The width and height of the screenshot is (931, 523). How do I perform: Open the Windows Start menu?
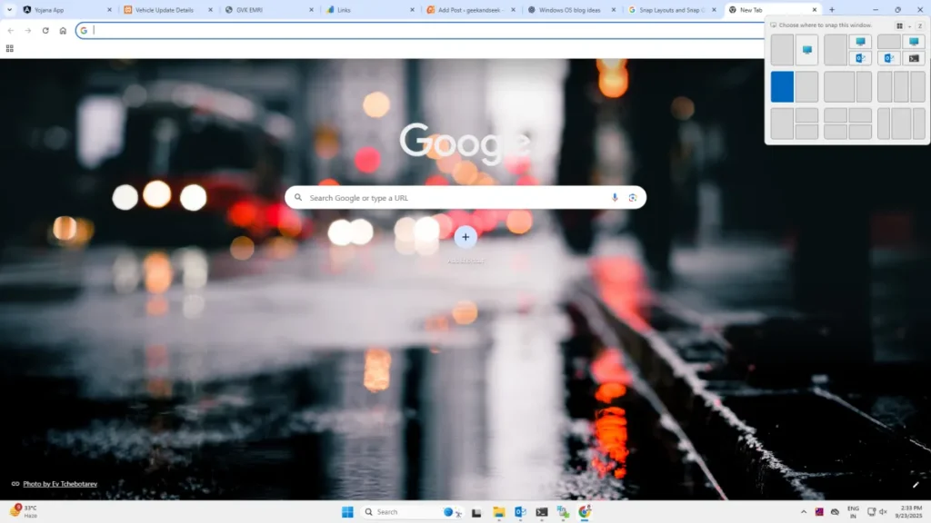347,512
